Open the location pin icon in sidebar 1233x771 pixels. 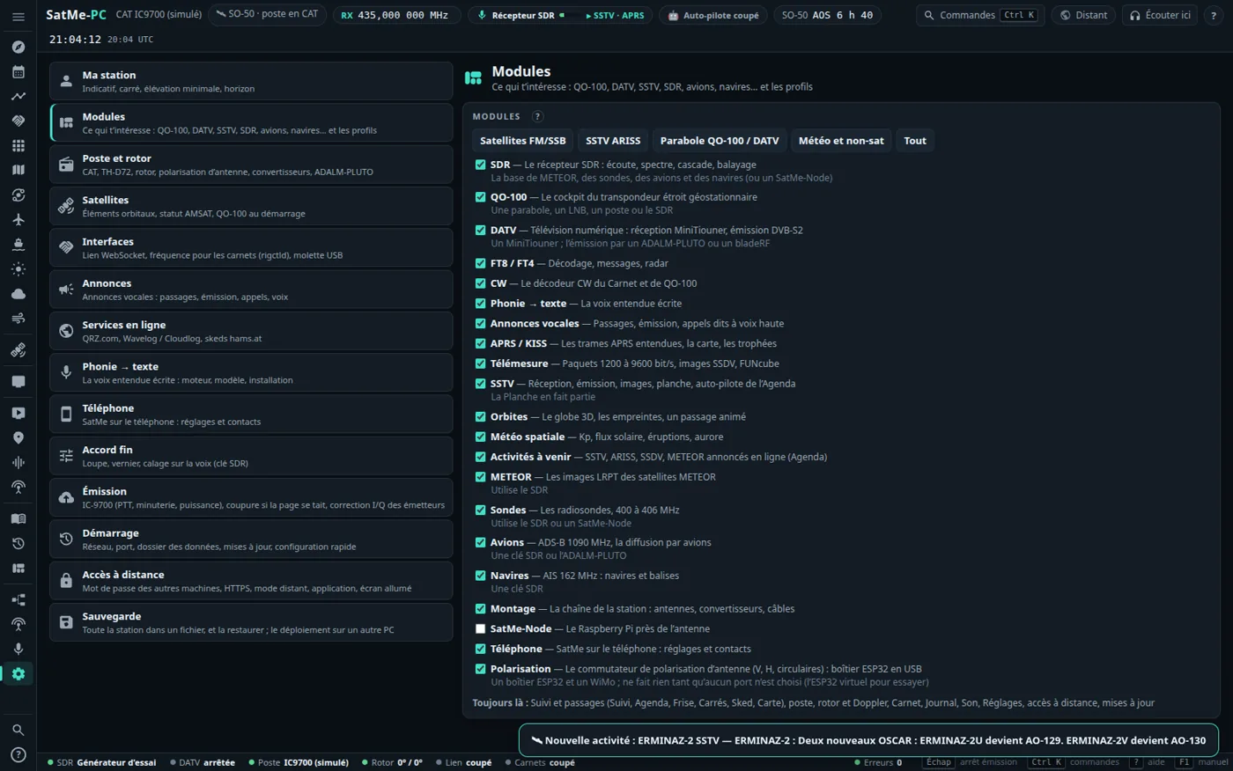pyautogui.click(x=18, y=437)
